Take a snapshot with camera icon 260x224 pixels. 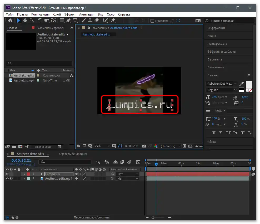pos(144,146)
